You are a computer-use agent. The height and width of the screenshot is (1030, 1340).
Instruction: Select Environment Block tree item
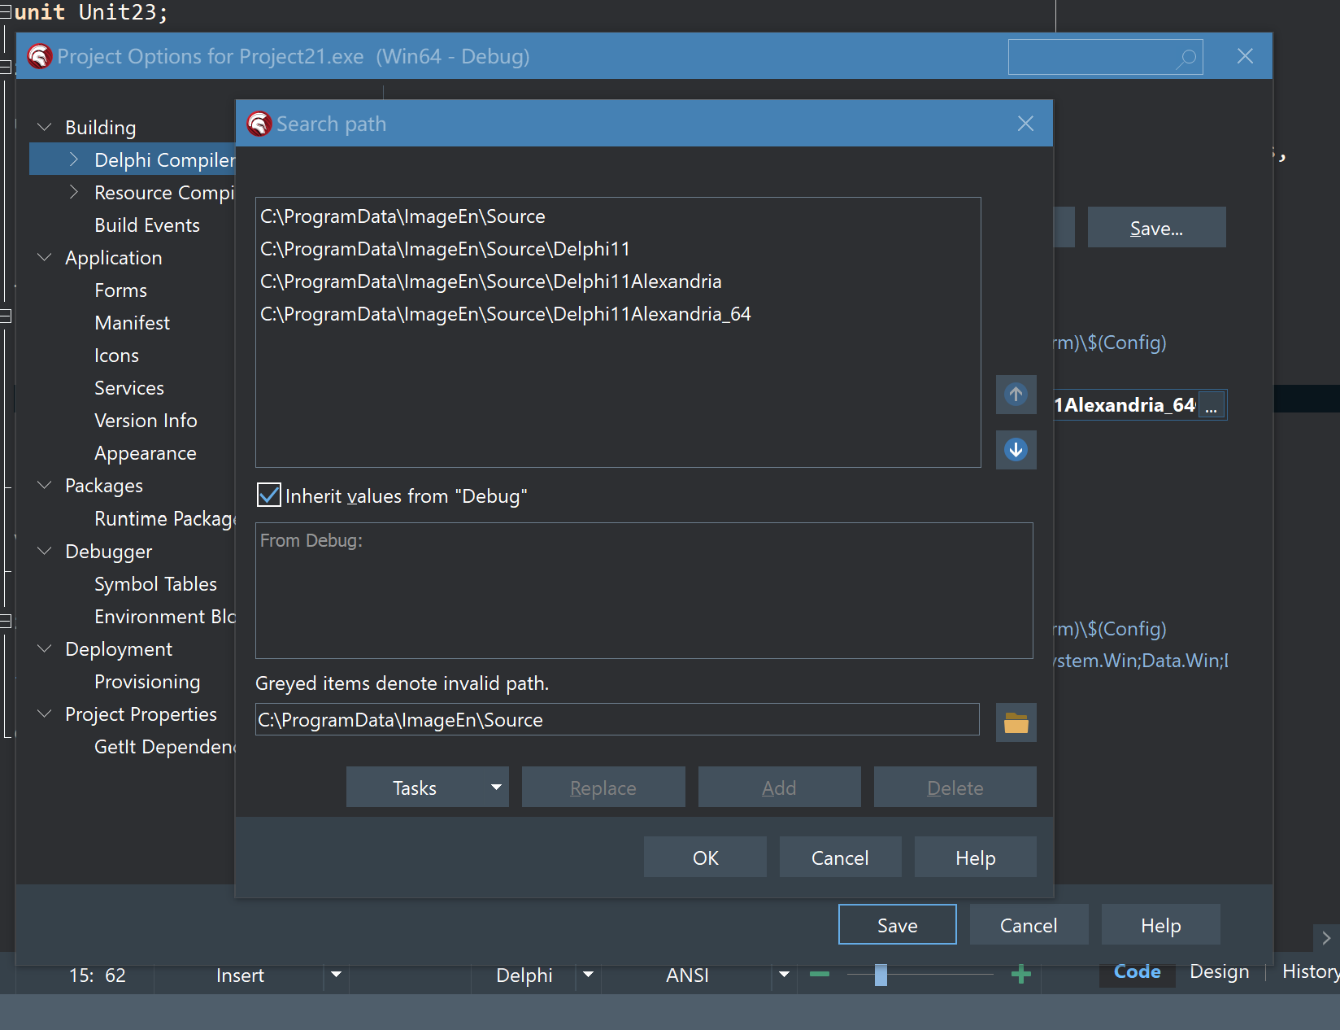164,617
